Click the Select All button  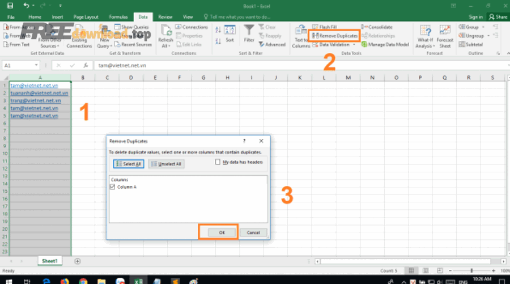(129, 164)
